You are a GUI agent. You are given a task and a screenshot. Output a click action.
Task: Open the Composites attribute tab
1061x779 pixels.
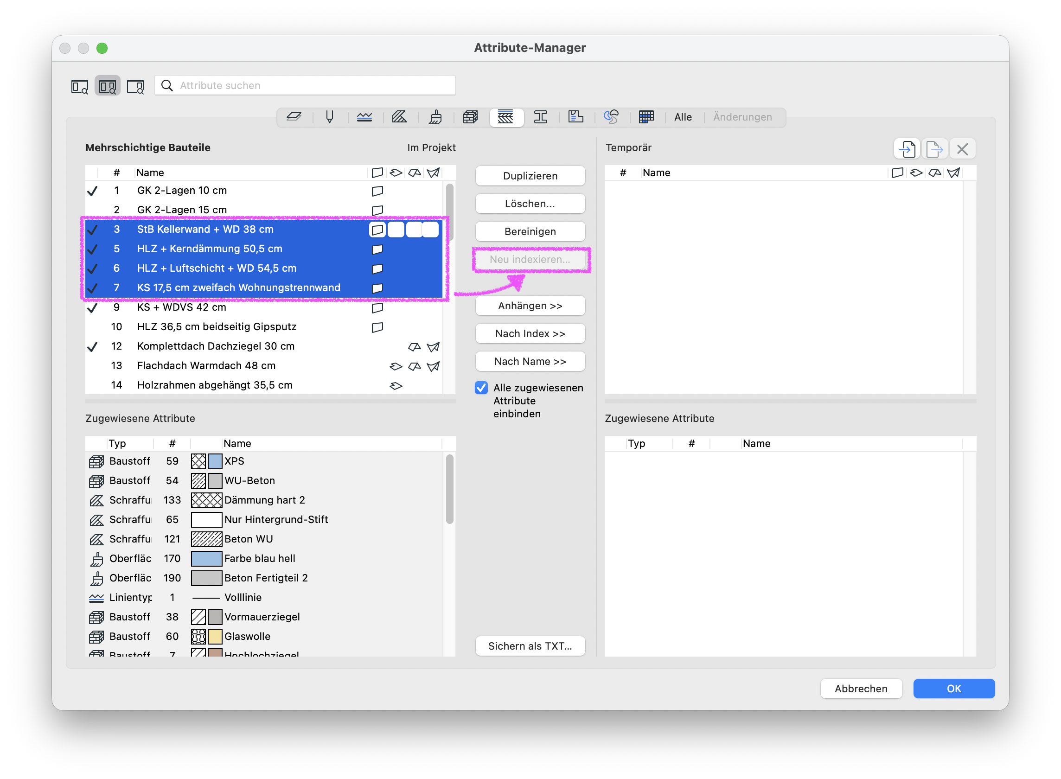pyautogui.click(x=506, y=117)
